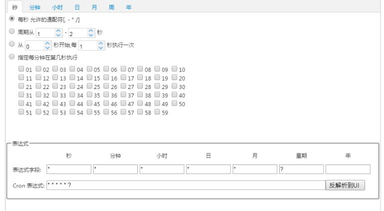The height and width of the screenshot is (211, 384).
Task: Check the box for second 42
Action: [38, 103]
